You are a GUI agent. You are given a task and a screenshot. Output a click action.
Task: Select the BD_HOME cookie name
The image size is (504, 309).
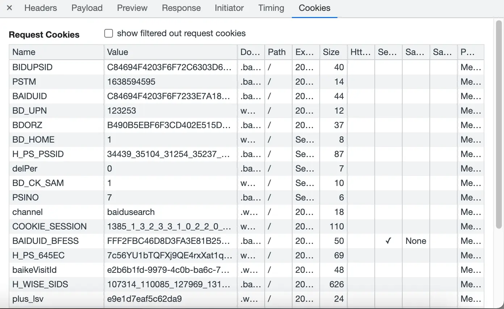(33, 140)
